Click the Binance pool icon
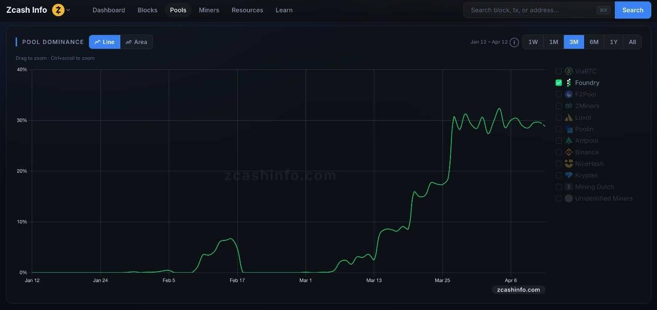 pyautogui.click(x=568, y=152)
